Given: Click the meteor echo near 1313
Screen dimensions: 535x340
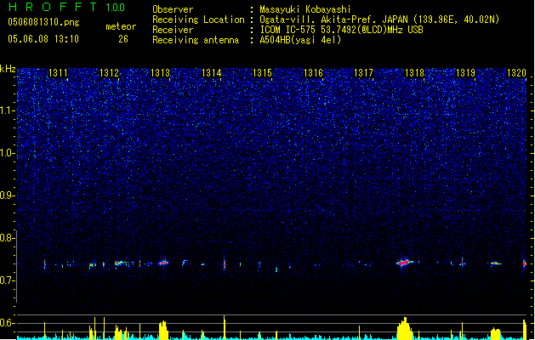Looking at the screenshot, I should coord(163,263).
